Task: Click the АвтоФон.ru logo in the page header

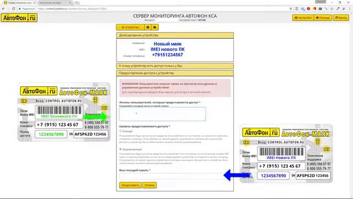Action: (19, 18)
